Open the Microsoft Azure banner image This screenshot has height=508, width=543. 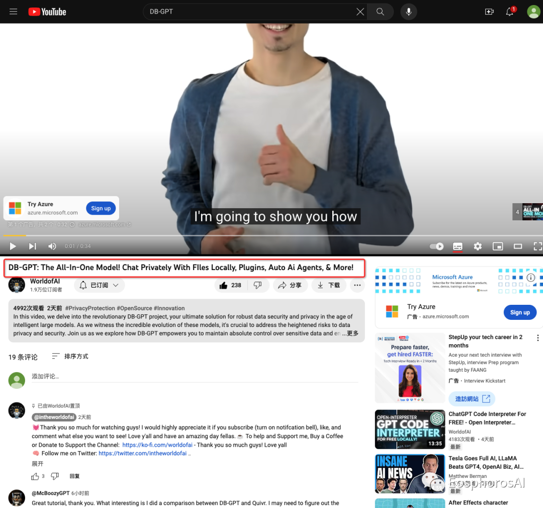pyautogui.click(x=459, y=281)
